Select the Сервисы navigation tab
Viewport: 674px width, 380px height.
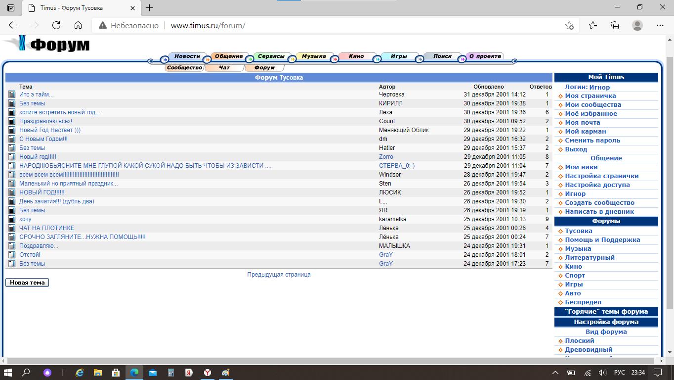pos(271,56)
